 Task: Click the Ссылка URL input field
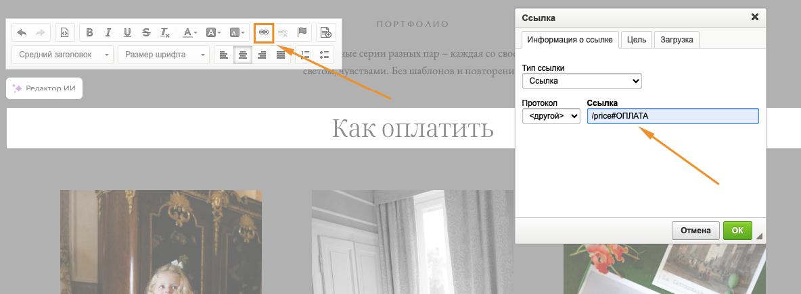(672, 116)
